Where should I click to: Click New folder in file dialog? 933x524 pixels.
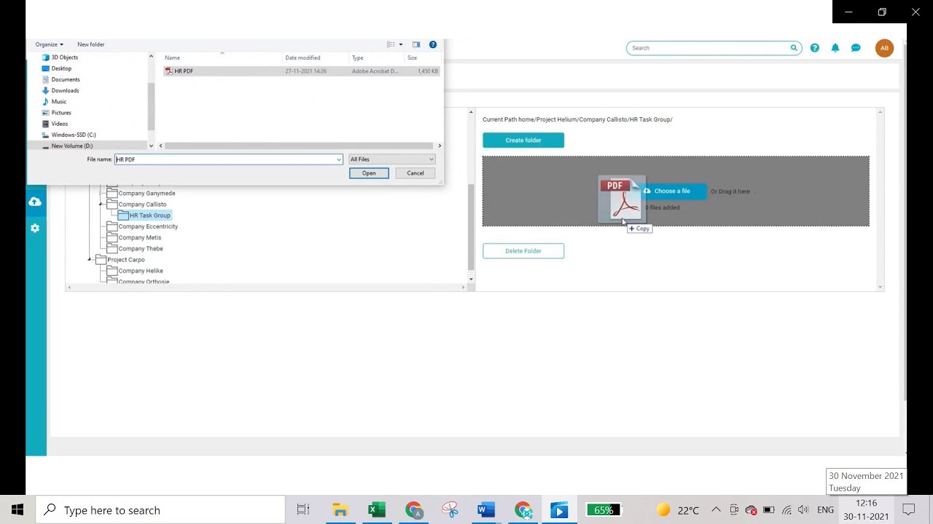coord(91,44)
